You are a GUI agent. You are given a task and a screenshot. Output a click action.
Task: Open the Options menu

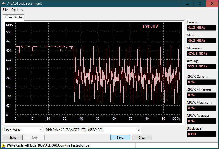17,10
